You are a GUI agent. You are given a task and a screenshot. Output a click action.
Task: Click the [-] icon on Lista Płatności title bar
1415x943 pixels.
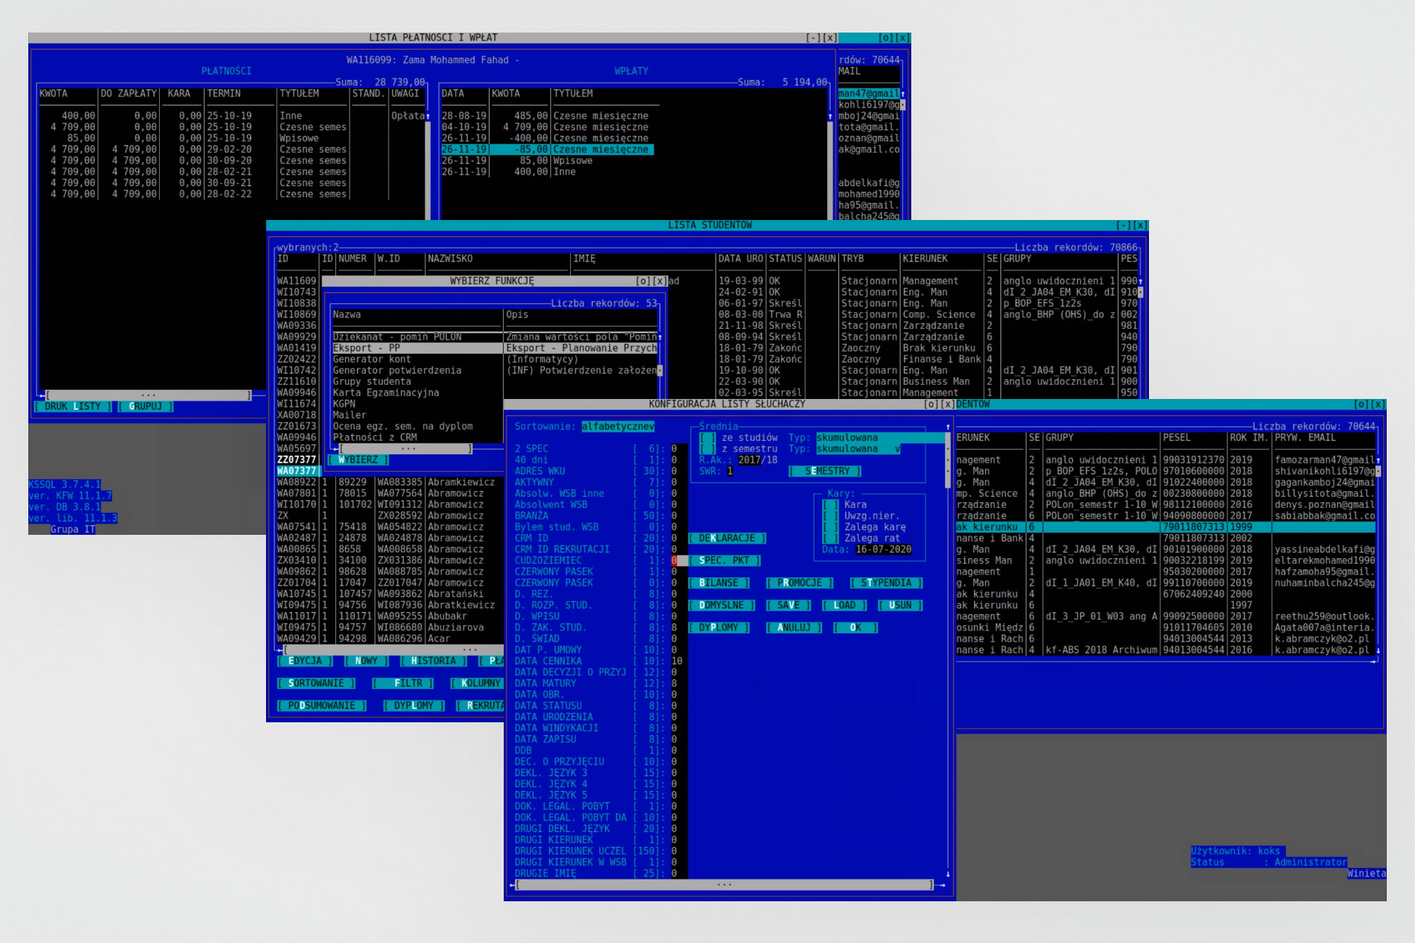click(813, 37)
